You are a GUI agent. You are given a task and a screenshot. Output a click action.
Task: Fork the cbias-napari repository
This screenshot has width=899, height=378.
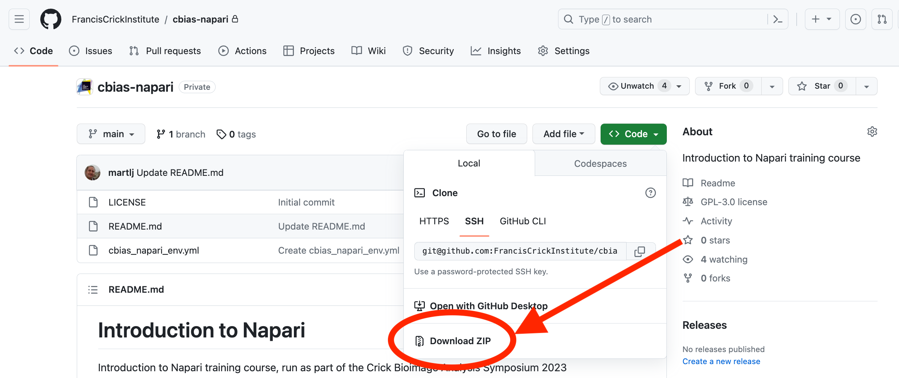click(728, 86)
